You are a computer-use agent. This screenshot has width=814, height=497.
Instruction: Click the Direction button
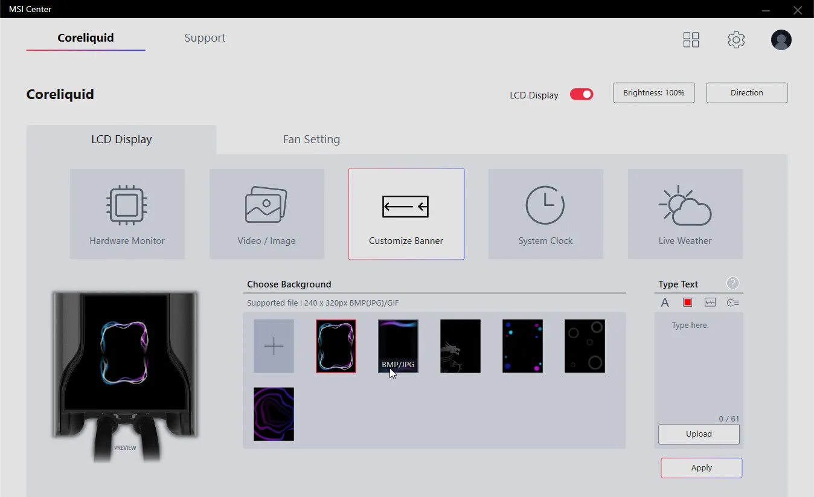747,93
